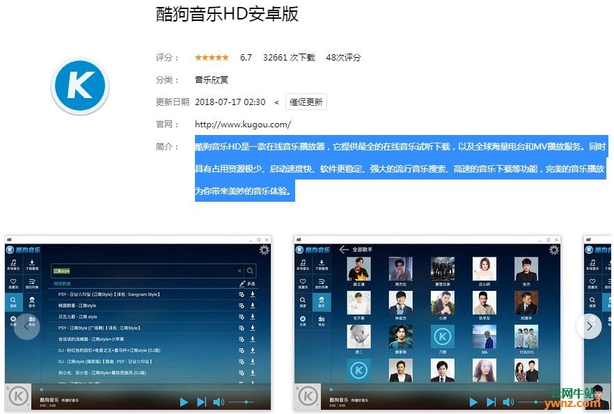This screenshot has height=414, width=614.
Task: Select the DJ - 江南style (搞笑版) result row
Action: point(154,362)
